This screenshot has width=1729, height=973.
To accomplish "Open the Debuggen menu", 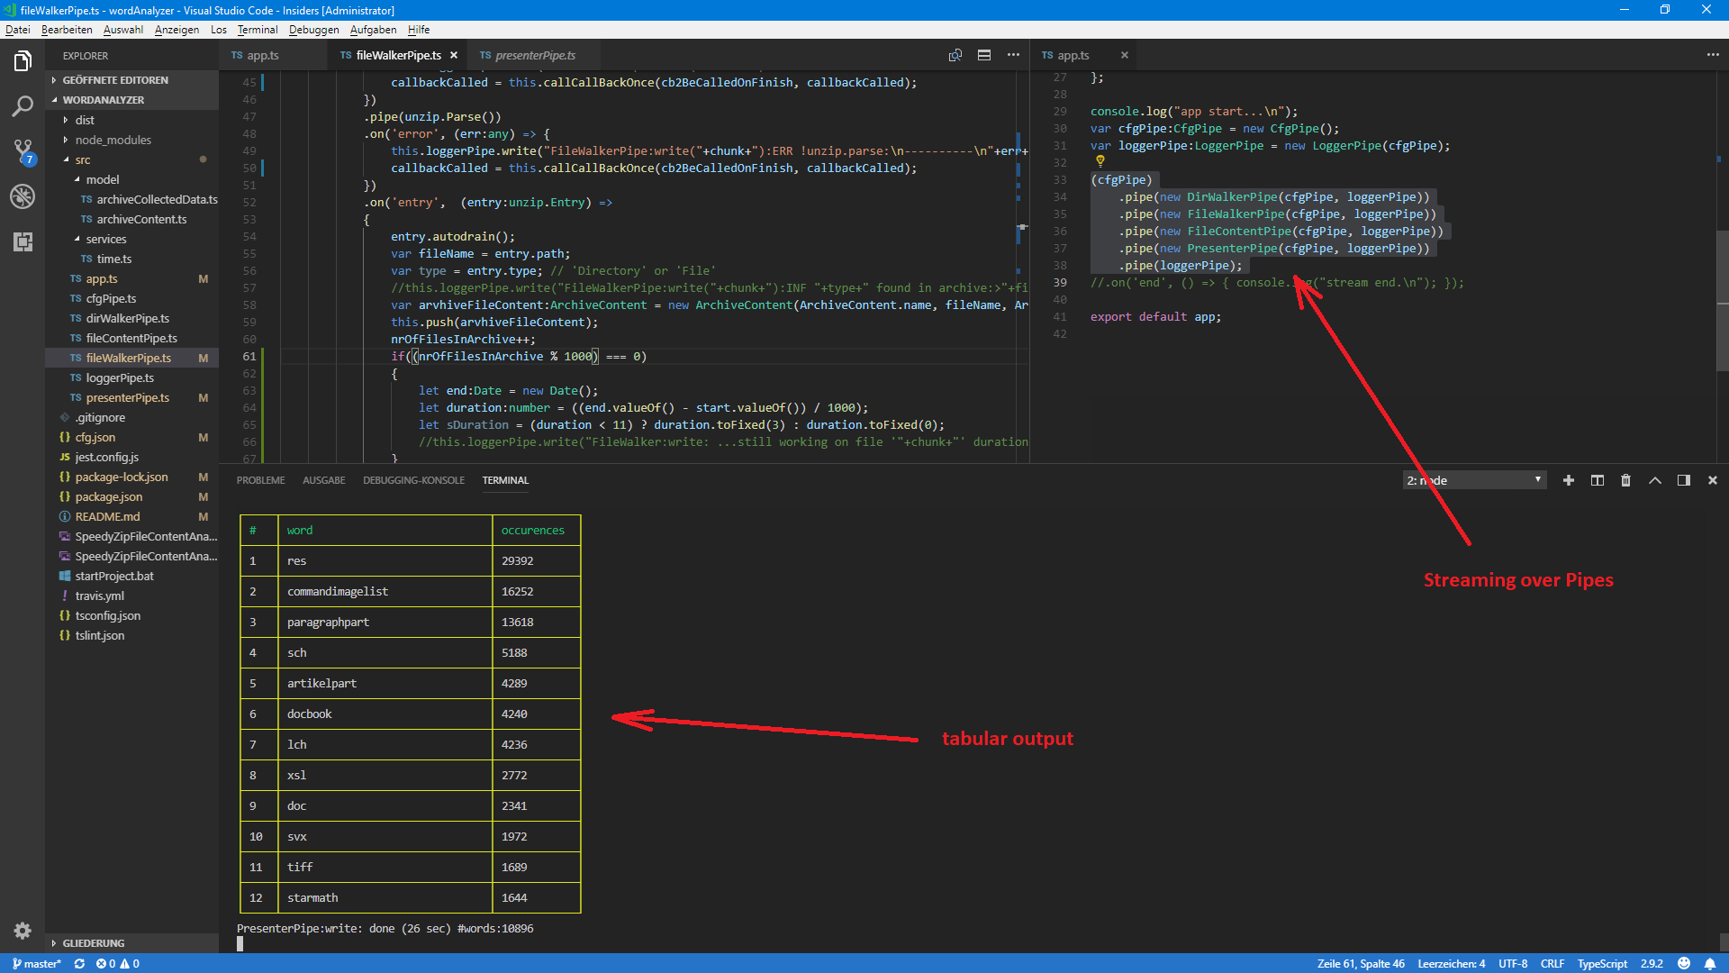I will click(x=313, y=30).
